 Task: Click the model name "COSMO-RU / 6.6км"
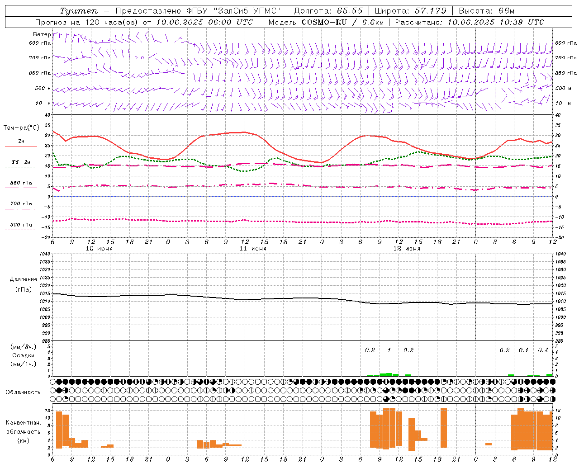(343, 22)
